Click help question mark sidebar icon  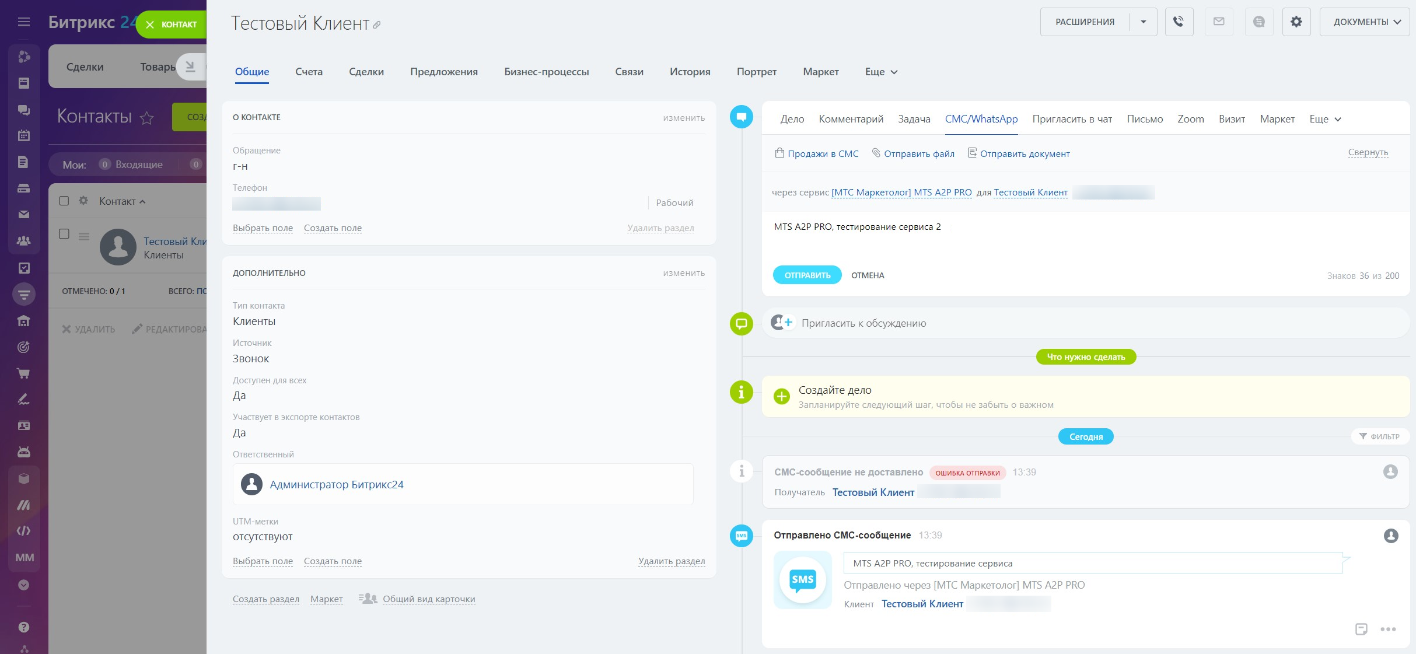point(24,627)
